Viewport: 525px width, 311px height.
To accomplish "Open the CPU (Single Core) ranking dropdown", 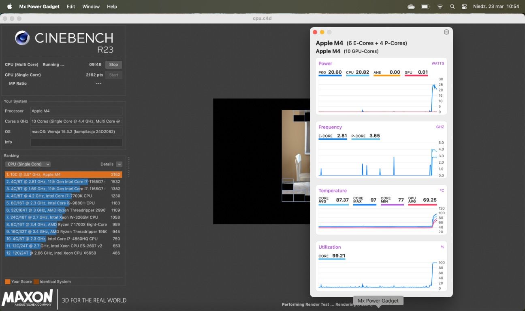I will click(28, 164).
